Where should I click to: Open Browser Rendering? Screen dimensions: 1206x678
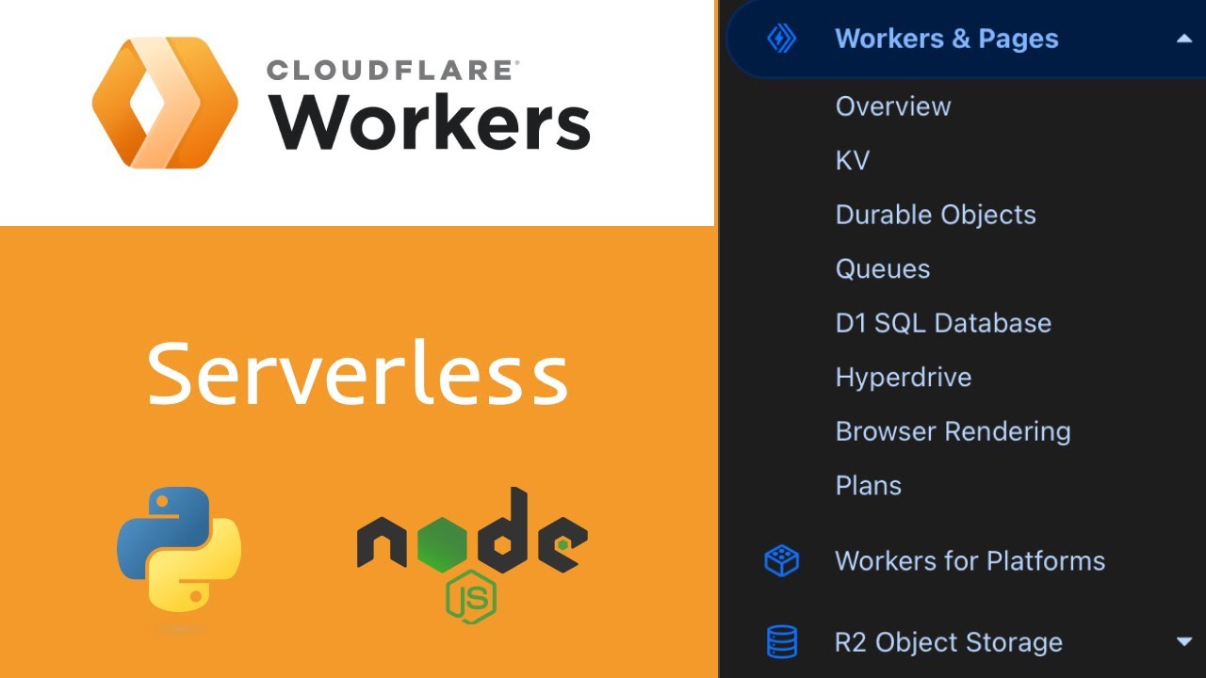click(x=953, y=431)
